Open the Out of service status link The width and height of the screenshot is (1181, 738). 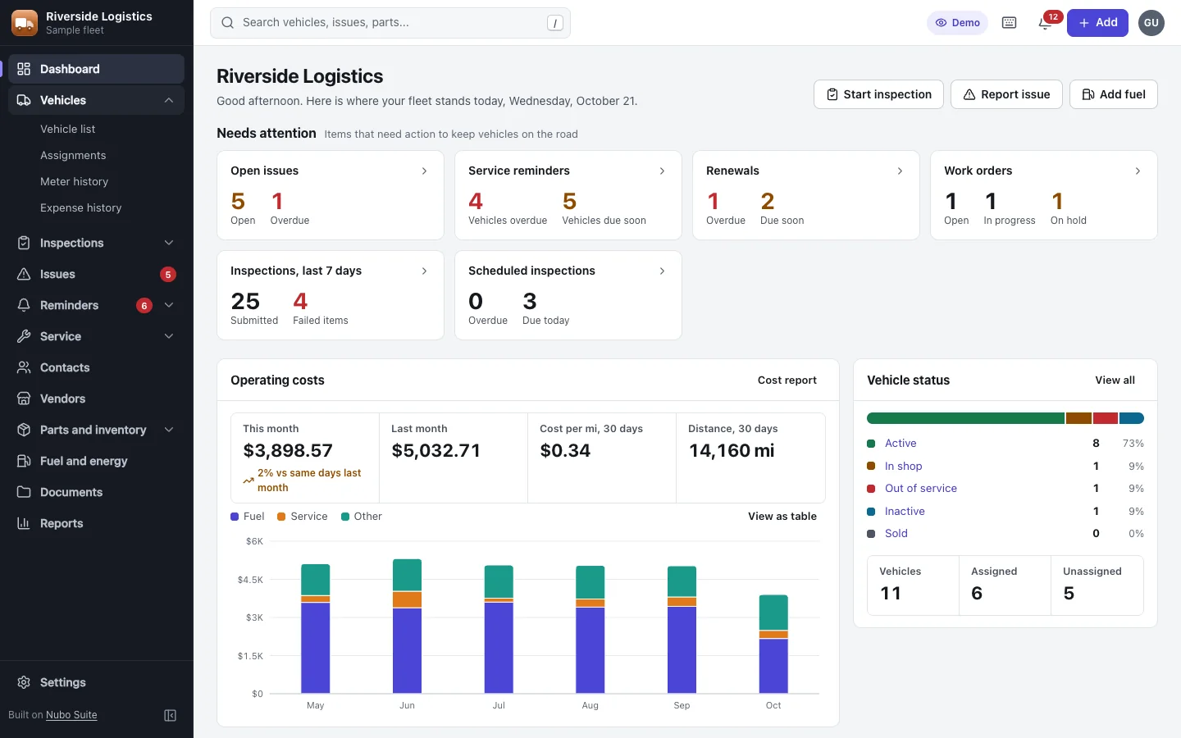tap(920, 488)
